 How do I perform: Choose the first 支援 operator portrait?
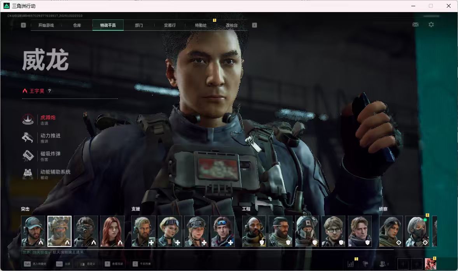[x=143, y=231]
